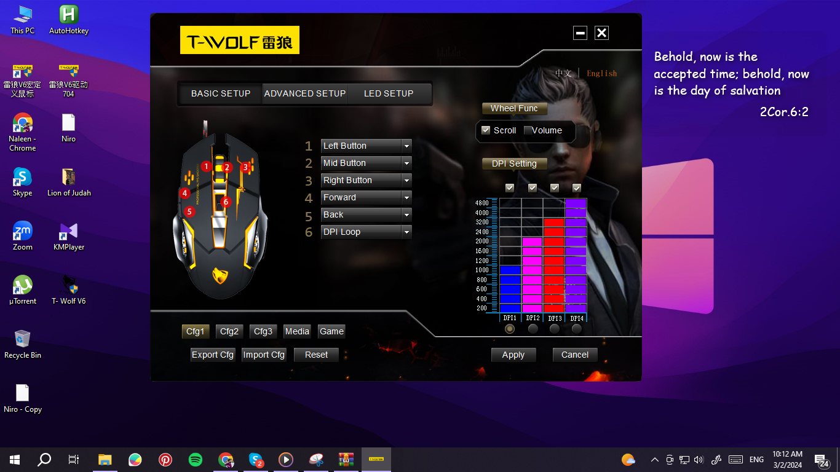The height and width of the screenshot is (472, 840).
Task: Open Spotify from the taskbar
Action: [196, 460]
